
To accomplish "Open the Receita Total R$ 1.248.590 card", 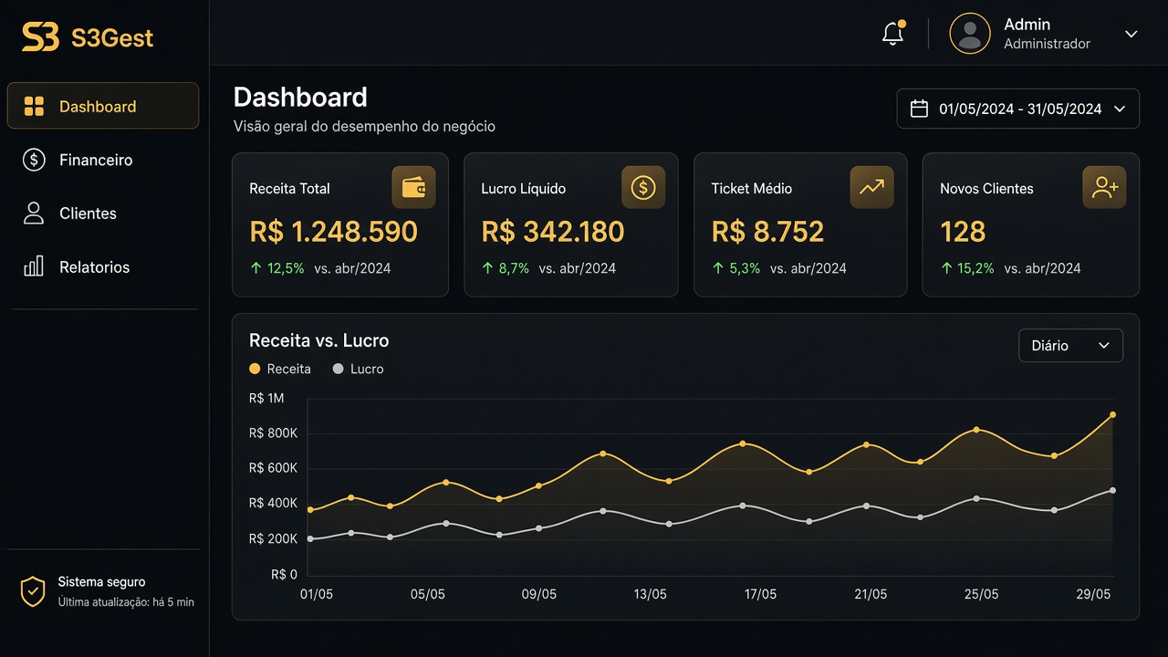I will click(x=340, y=224).
